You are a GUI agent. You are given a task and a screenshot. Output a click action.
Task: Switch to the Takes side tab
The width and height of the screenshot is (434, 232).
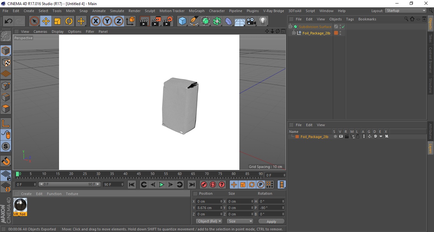click(x=430, y=38)
